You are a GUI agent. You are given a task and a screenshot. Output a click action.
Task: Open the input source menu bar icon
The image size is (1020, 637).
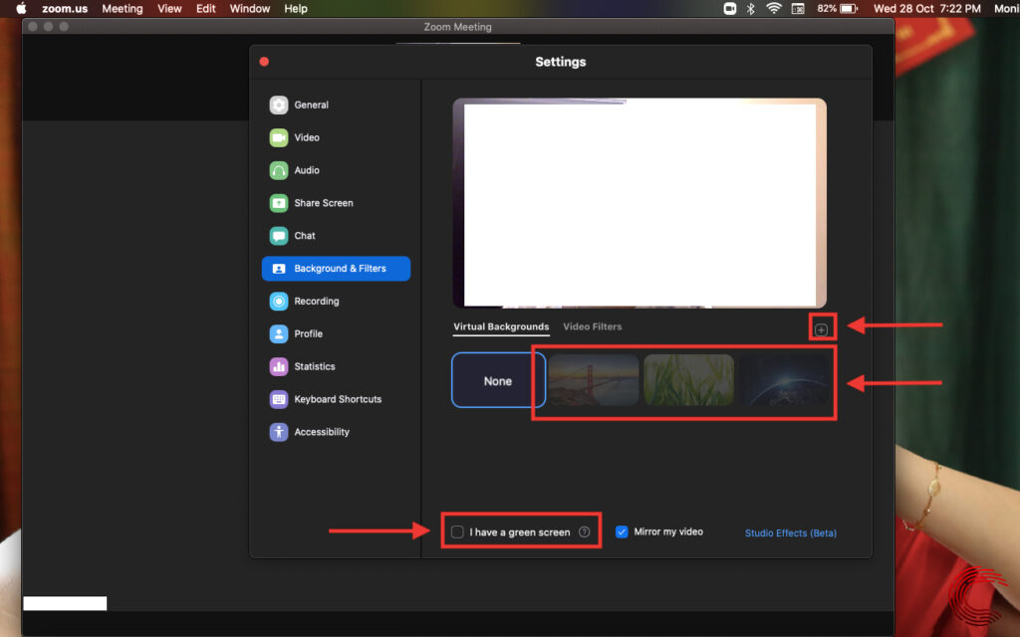point(798,8)
